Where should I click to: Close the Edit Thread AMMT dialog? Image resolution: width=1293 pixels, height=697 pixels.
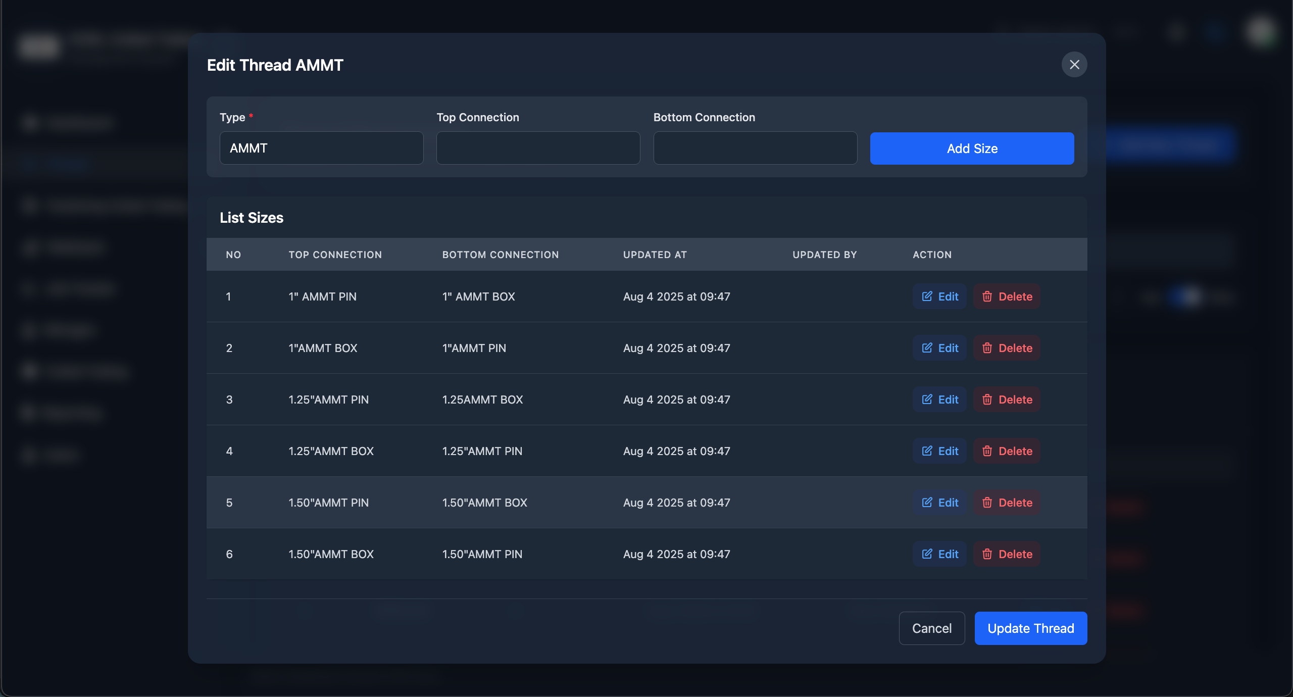(x=1074, y=65)
